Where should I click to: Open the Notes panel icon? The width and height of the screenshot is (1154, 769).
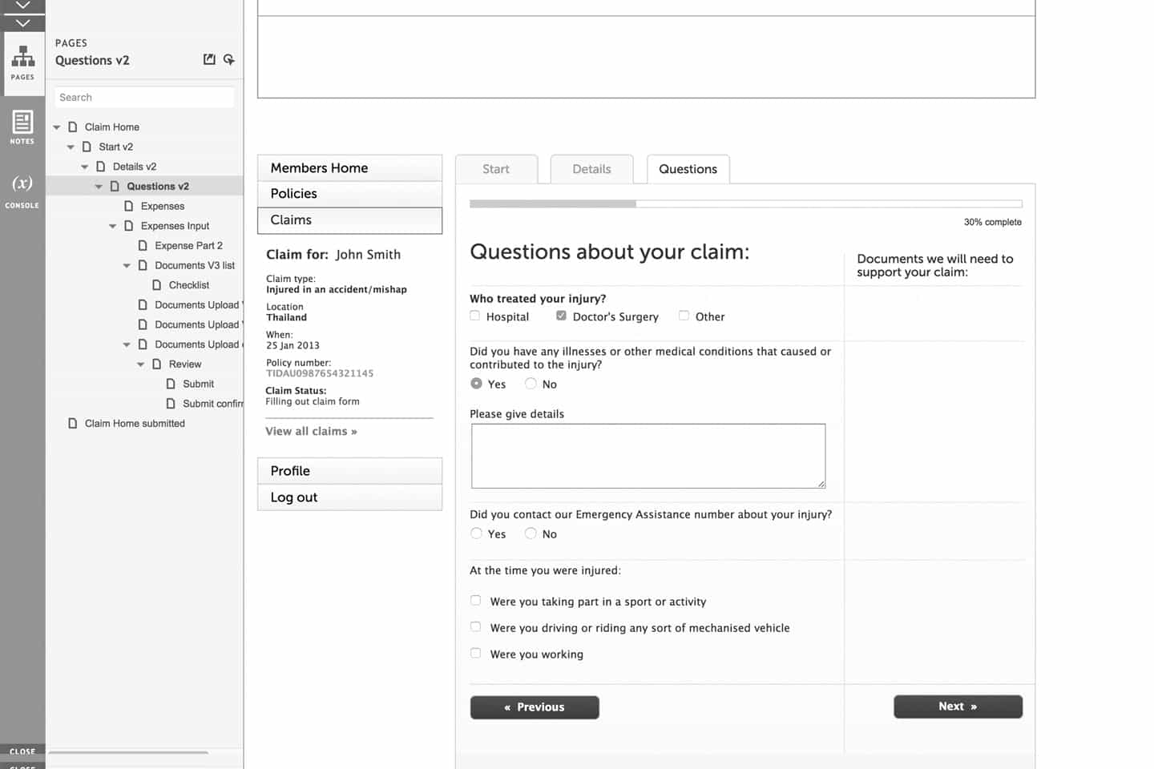tap(22, 127)
